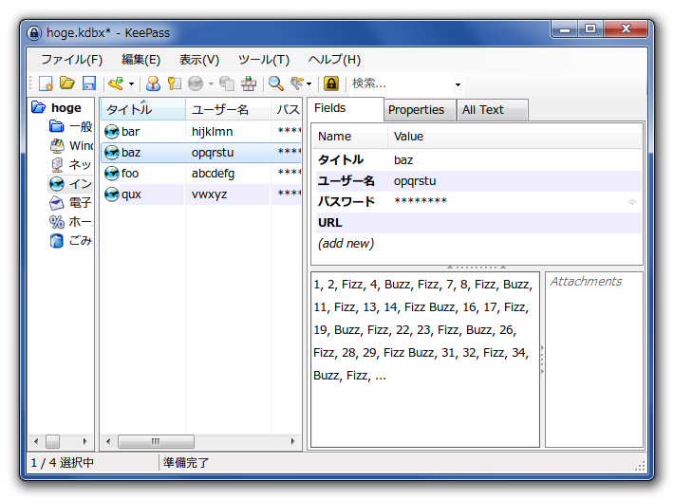Open the ヘルプ(H) menu

coord(334,59)
